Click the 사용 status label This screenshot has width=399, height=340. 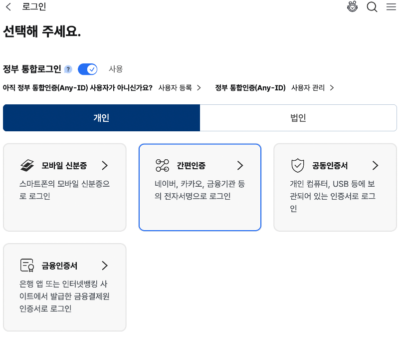[116, 69]
